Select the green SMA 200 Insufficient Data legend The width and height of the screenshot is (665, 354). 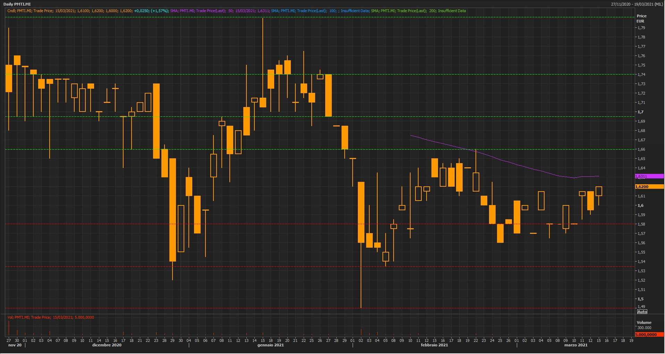[418, 11]
